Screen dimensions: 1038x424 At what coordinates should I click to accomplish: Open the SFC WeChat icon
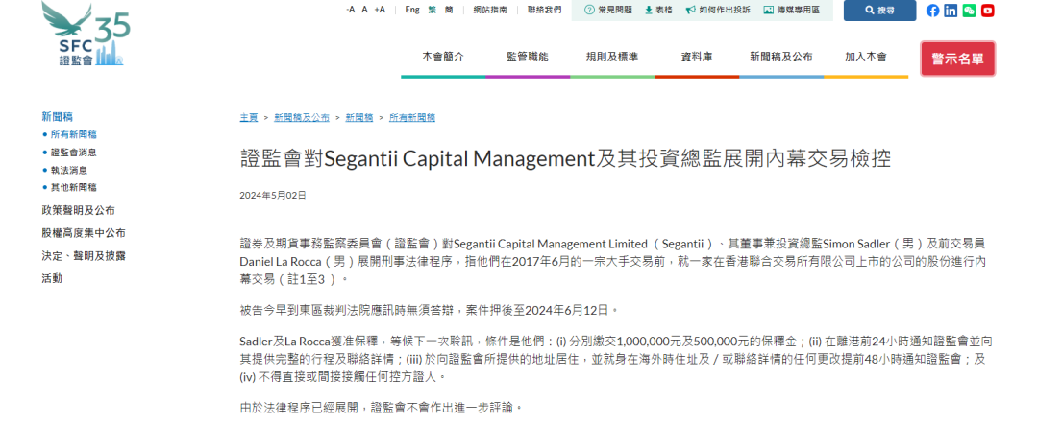point(969,10)
